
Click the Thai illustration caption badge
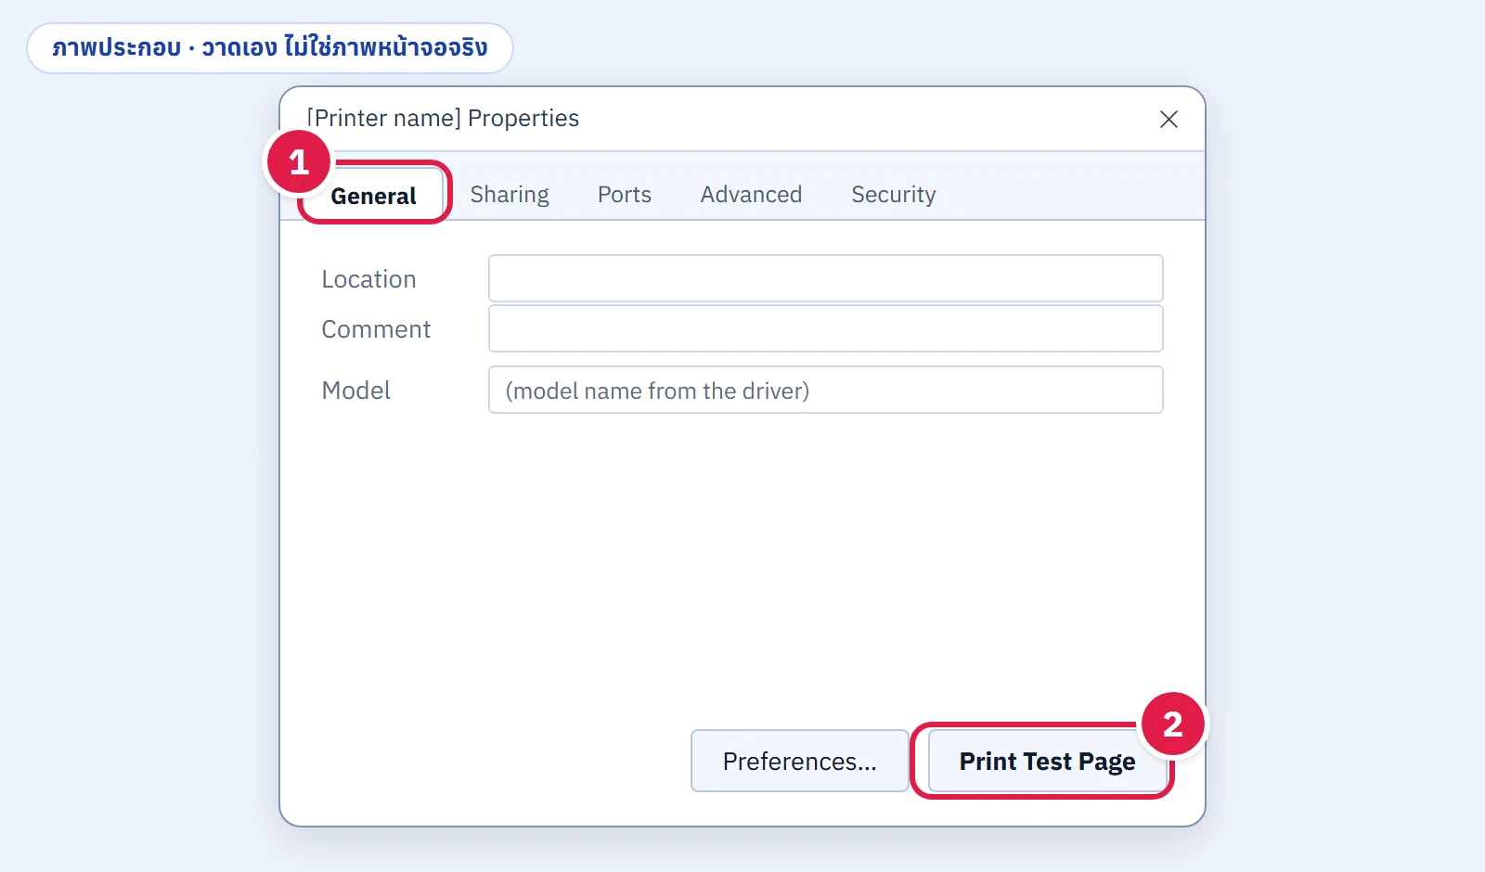coord(270,48)
